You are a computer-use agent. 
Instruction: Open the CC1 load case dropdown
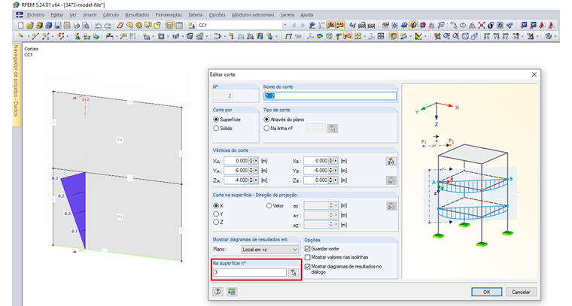coord(284,25)
